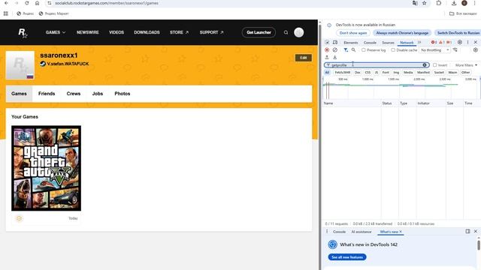Show more DevTools tabs chevron
This screenshot has width=481, height=270.
tap(419, 42)
